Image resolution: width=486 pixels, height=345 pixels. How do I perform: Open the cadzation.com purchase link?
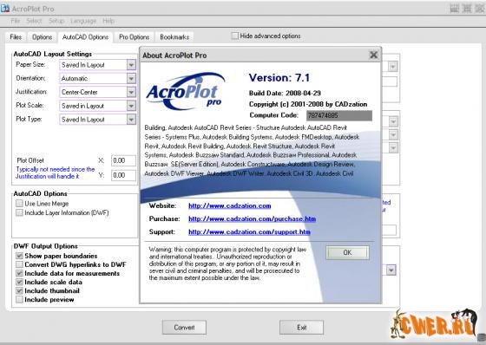pos(252,219)
